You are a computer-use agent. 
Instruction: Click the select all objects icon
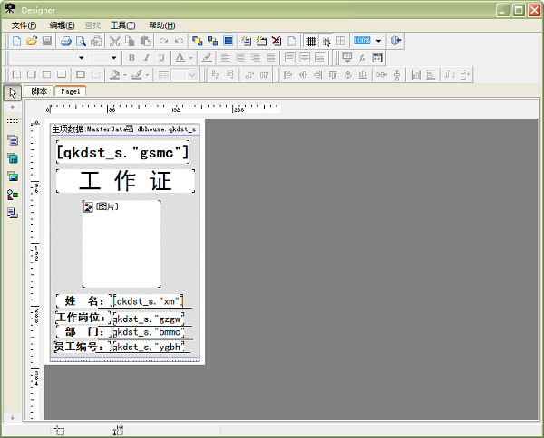tap(228, 41)
